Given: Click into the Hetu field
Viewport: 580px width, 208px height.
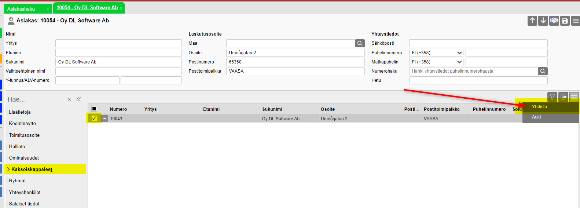Looking at the screenshot, I should click(478, 80).
